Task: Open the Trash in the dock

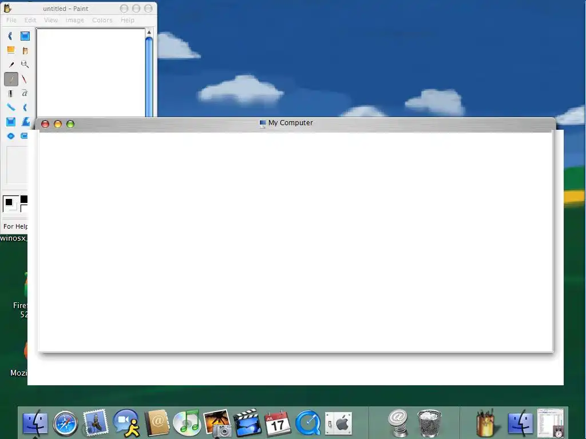Action: 429,424
